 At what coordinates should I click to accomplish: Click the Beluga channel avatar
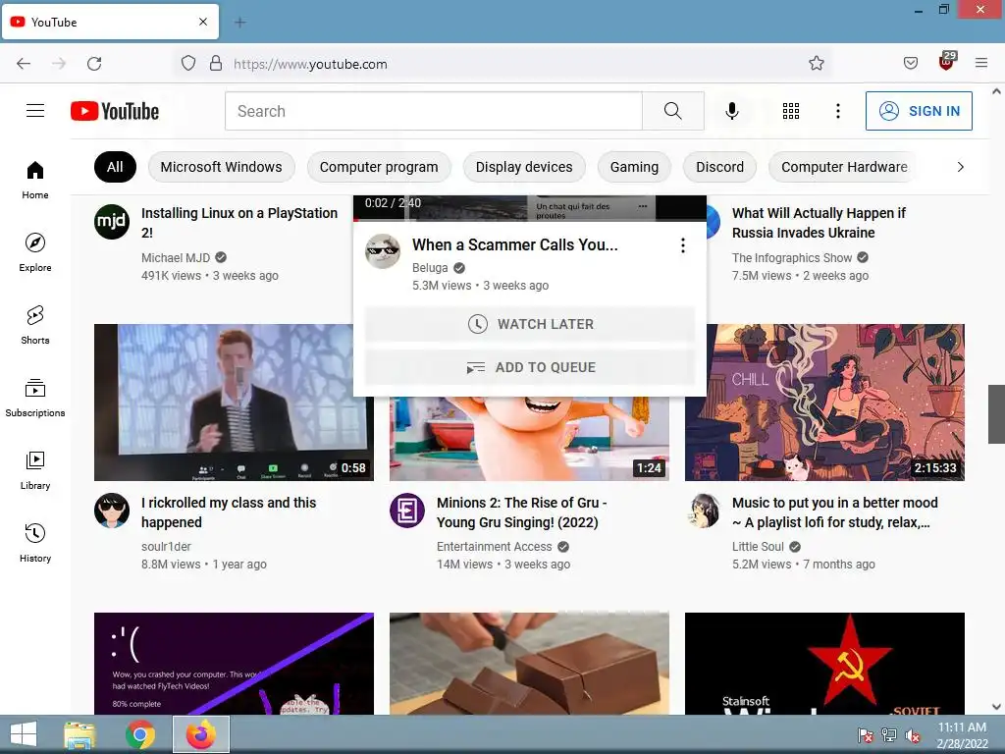point(383,251)
